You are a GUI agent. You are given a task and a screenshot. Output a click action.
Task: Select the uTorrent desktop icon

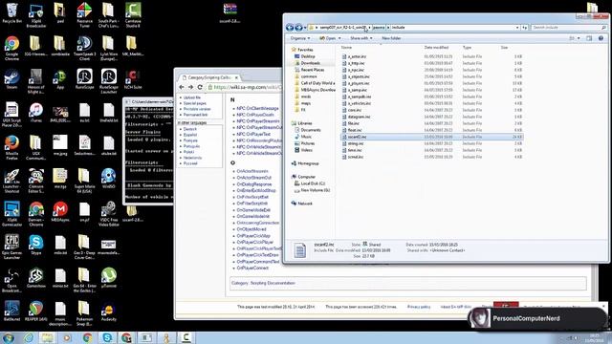108,278
